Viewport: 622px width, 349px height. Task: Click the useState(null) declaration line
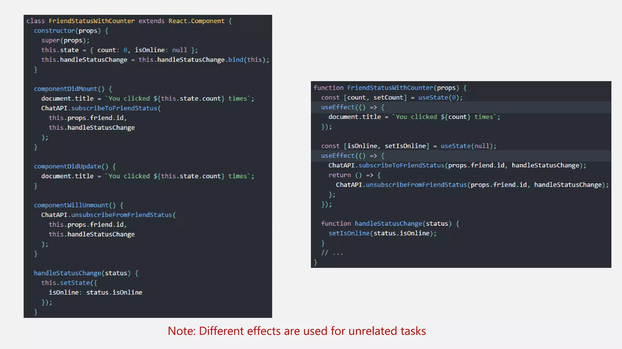pyautogui.click(x=408, y=146)
